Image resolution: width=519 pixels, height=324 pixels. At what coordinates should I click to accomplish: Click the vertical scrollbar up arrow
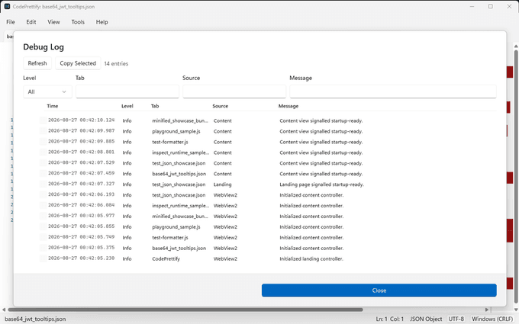pyautogui.click(x=516, y=45)
